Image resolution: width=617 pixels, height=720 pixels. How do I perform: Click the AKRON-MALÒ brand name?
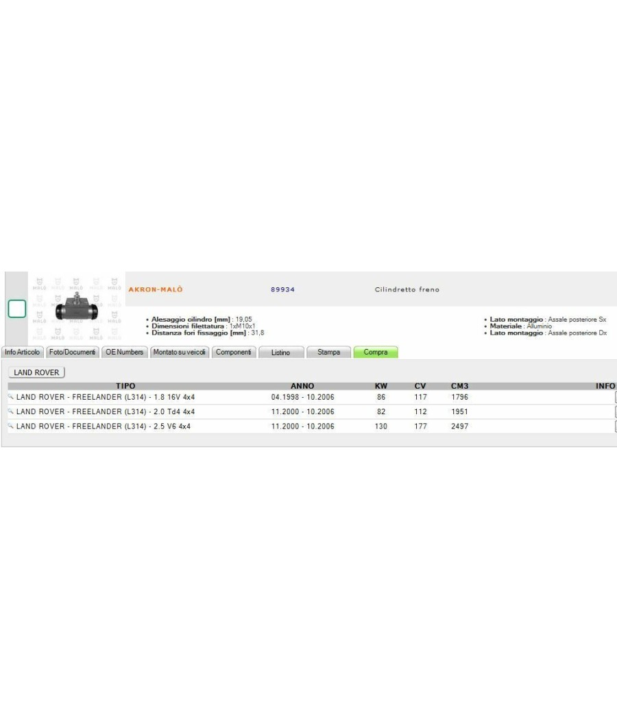click(156, 289)
